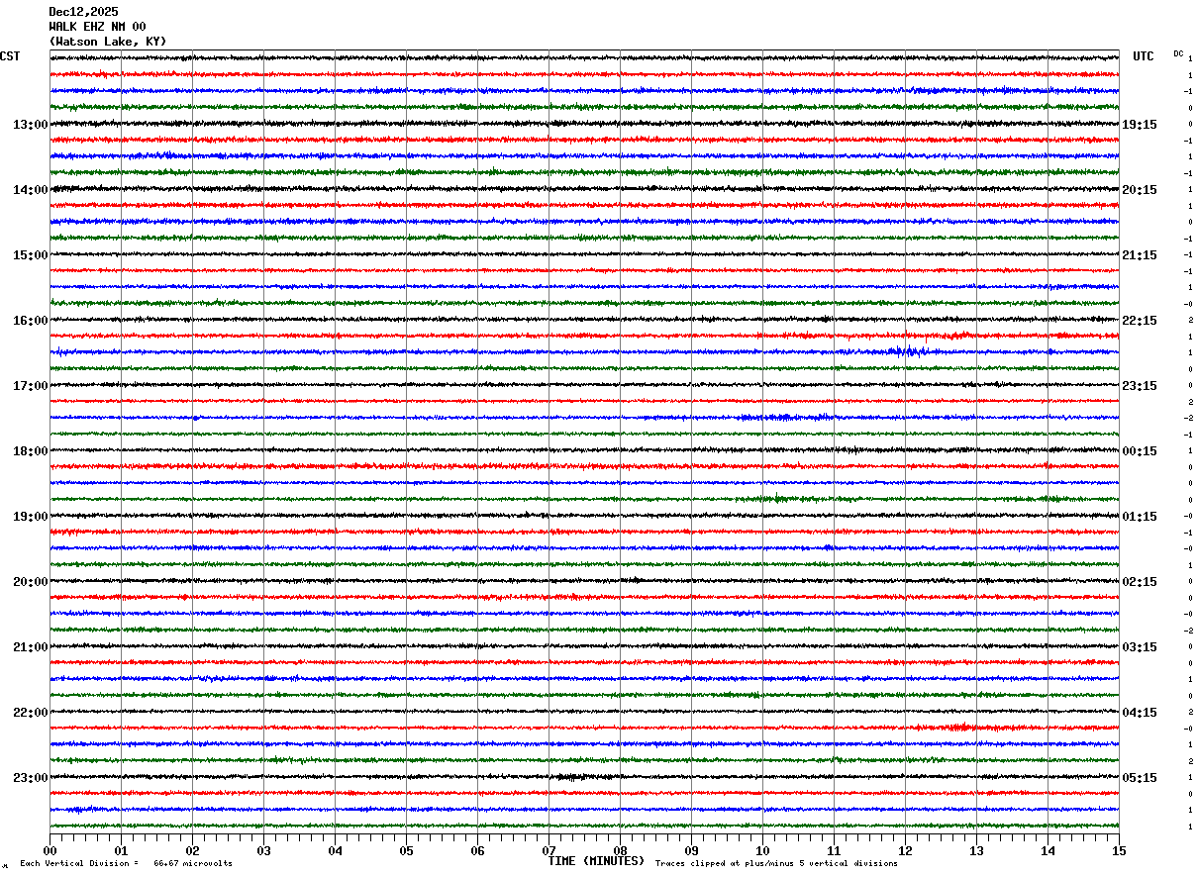
Task: Select the 21:00 CST time label
Action: tap(30, 647)
